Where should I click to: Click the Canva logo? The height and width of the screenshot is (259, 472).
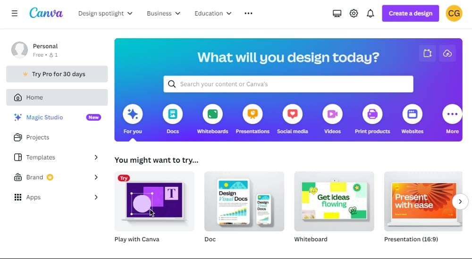pos(46,13)
